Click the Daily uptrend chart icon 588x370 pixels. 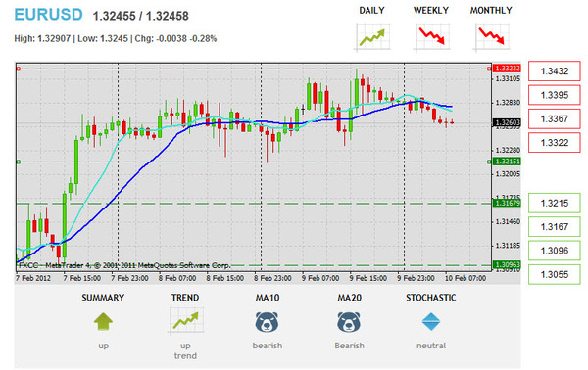click(x=372, y=37)
